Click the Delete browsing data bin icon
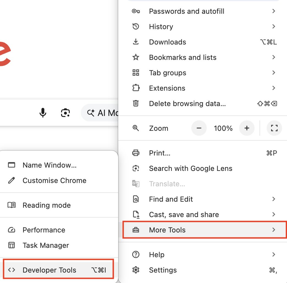The height and width of the screenshot is (283, 287). coord(136,104)
